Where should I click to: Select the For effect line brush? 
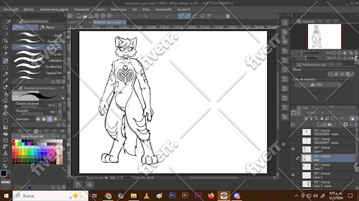pos(37,67)
